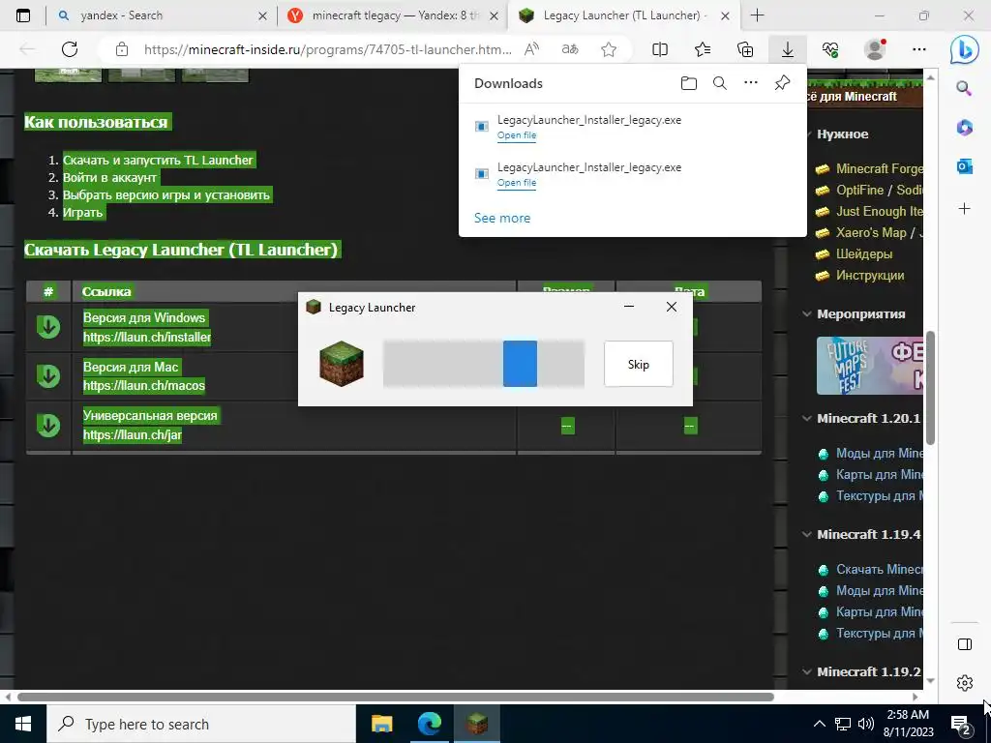Image resolution: width=991 pixels, height=743 pixels.
Task: Open Legacy Launcher taskbar icon
Action: coord(477,724)
